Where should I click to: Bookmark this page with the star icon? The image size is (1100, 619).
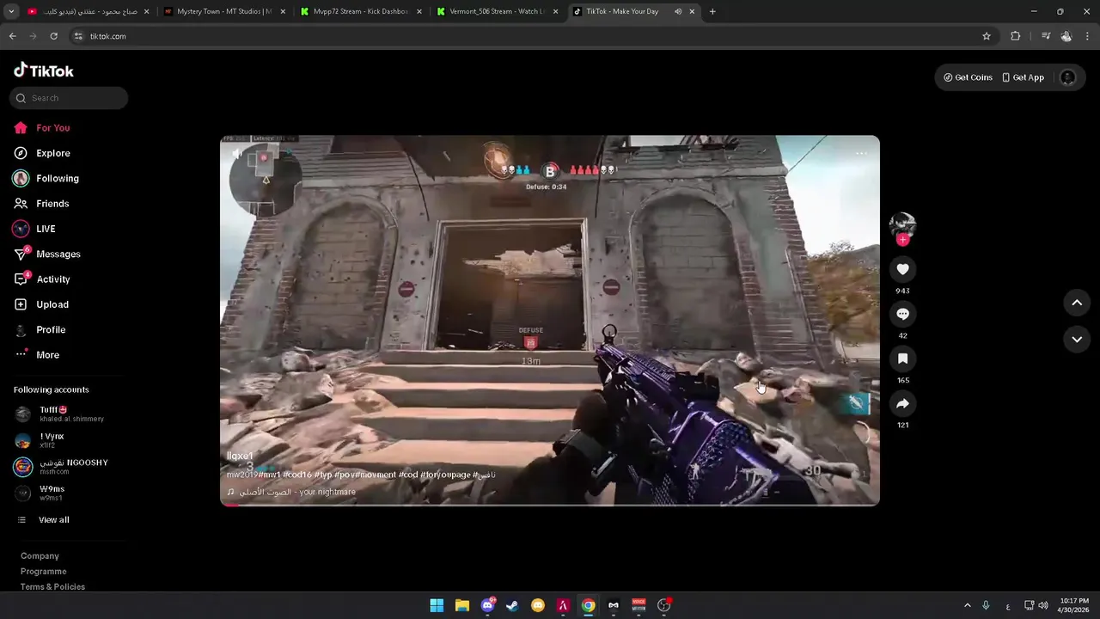tap(987, 36)
